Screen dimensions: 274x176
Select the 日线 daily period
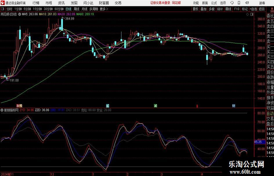tap(68, 9)
